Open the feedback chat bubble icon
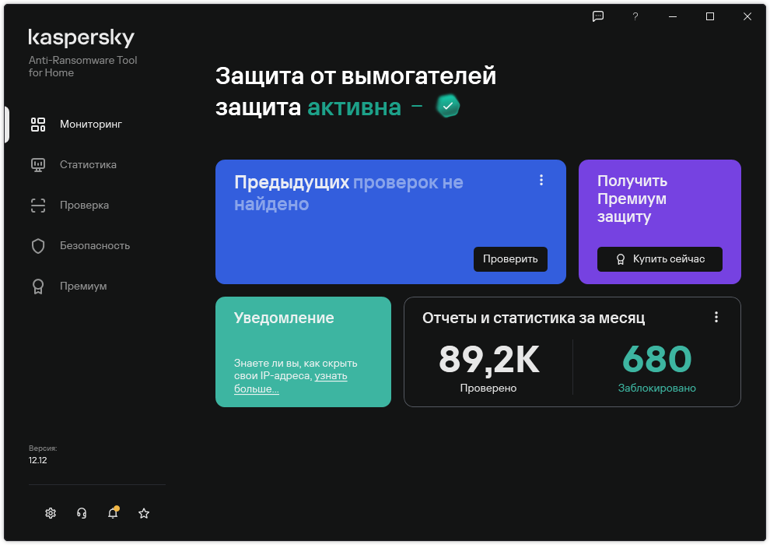 (598, 16)
